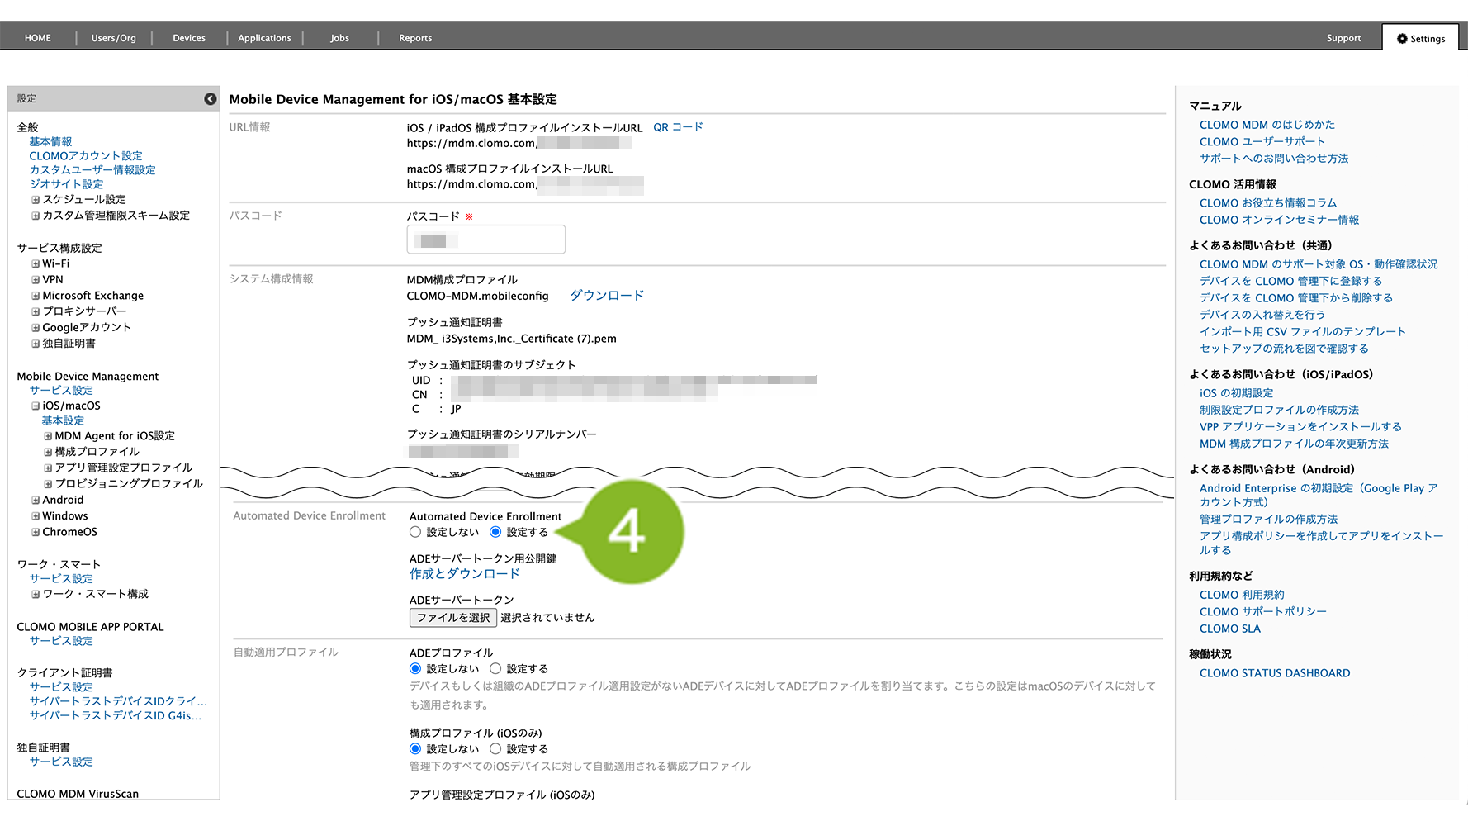Open Settings with the gear icon
The image size is (1468, 826).
pos(1421,39)
